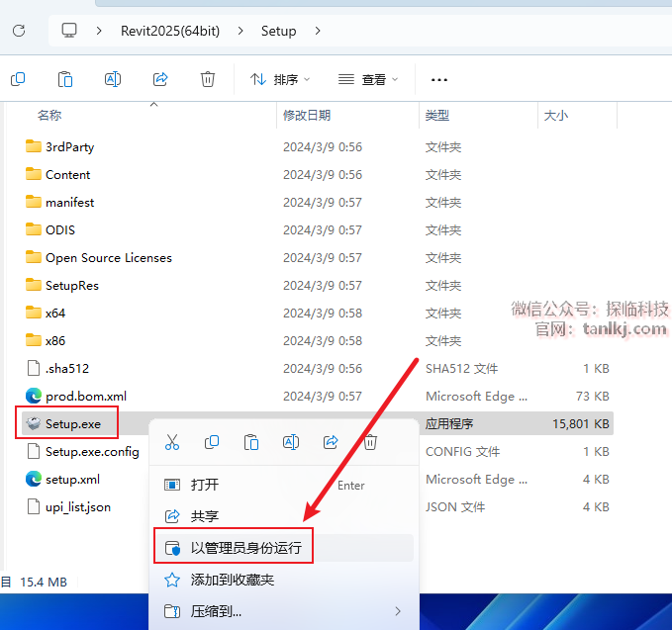Sort by the 修改日期 column header
Image resolution: width=672 pixels, height=630 pixels.
[307, 116]
